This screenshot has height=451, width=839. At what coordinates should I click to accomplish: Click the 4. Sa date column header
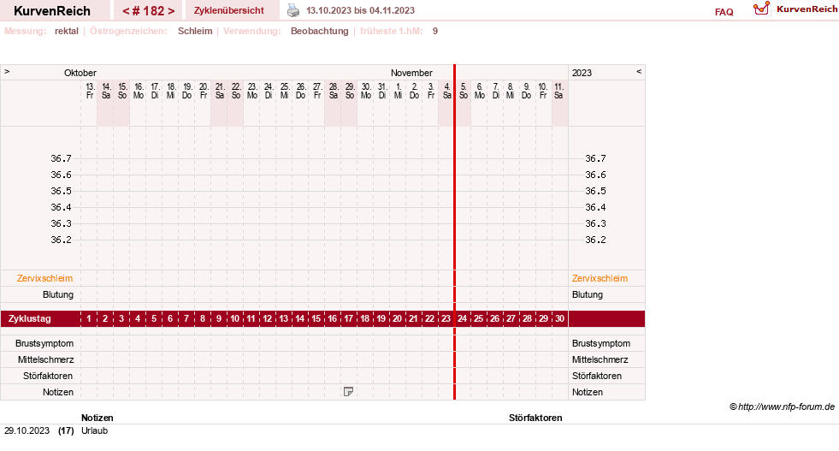pos(446,91)
